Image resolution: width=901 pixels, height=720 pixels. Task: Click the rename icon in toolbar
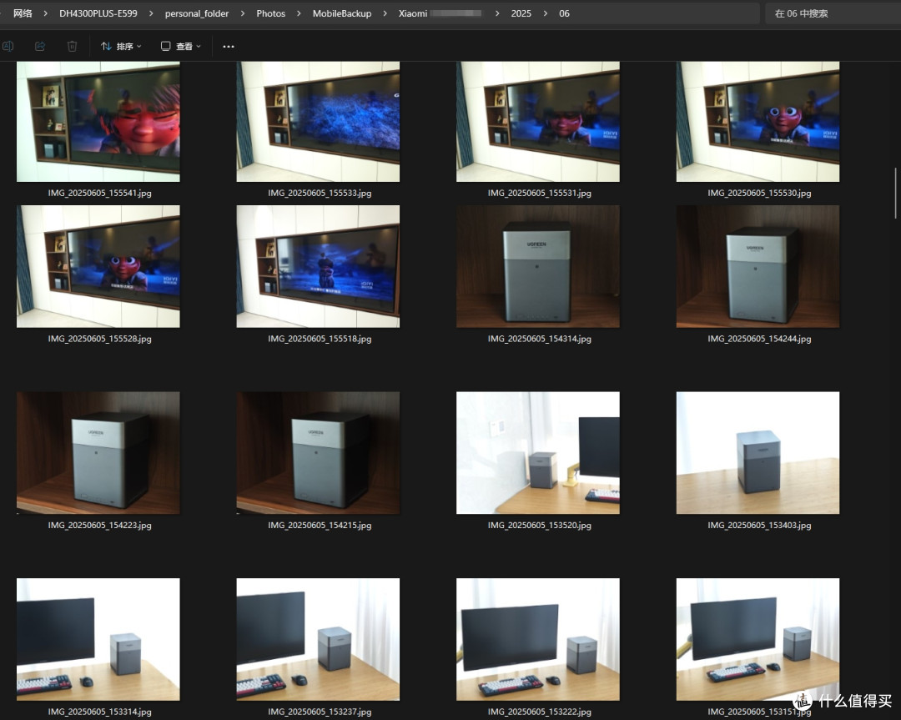[8, 46]
